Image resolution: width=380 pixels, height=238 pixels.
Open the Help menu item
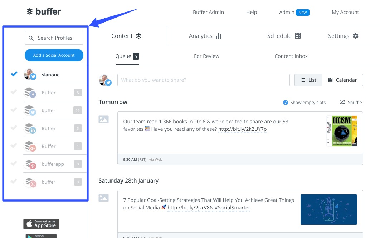point(251,12)
